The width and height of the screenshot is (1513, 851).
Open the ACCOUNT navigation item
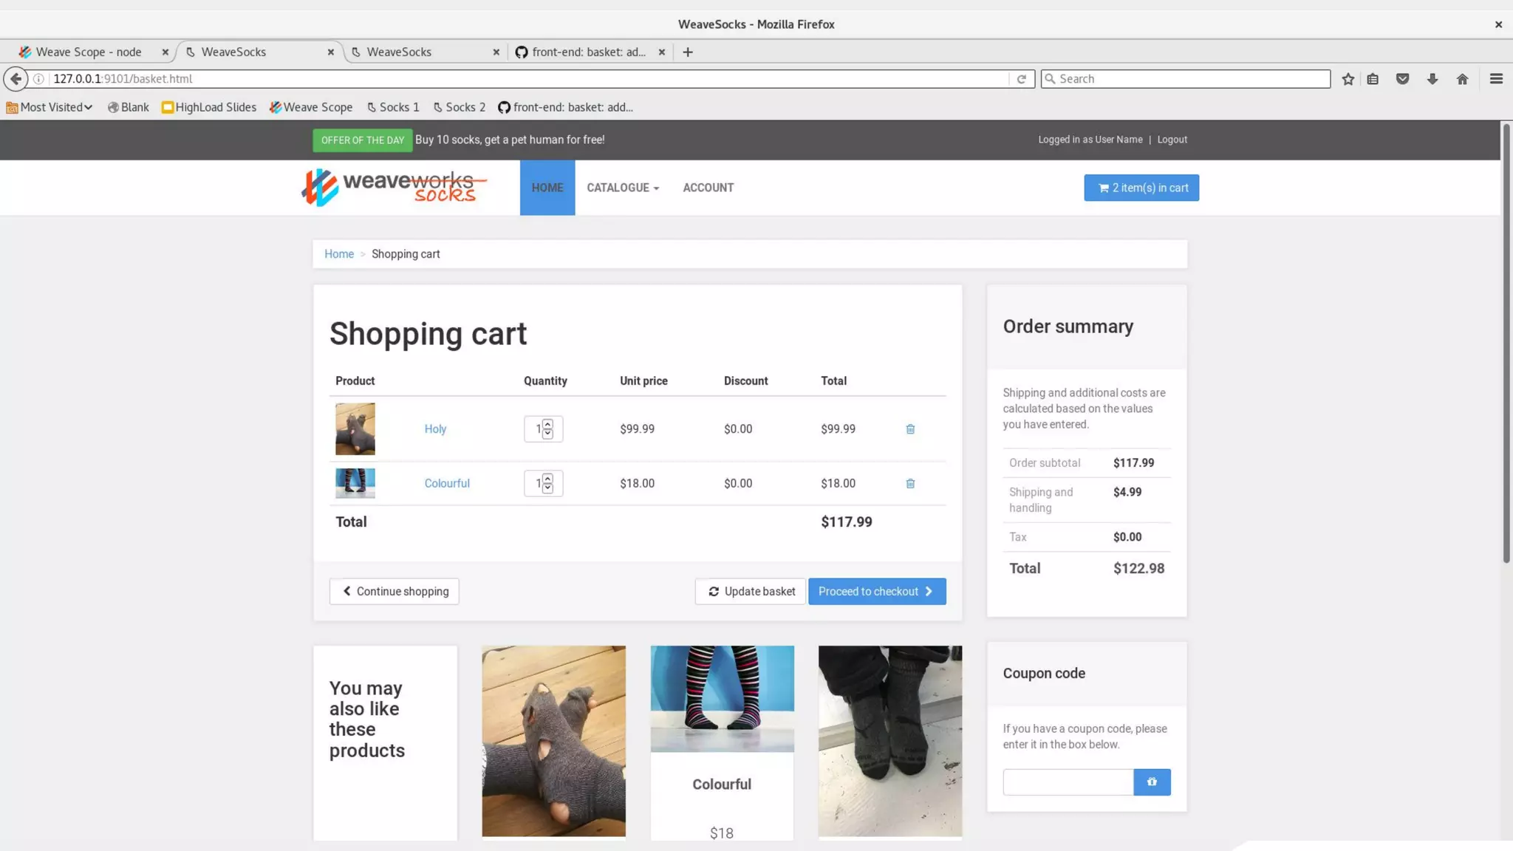[708, 188]
